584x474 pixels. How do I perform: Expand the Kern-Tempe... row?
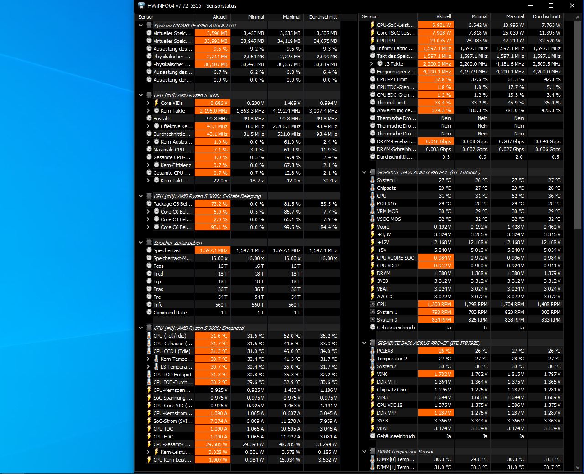148,359
